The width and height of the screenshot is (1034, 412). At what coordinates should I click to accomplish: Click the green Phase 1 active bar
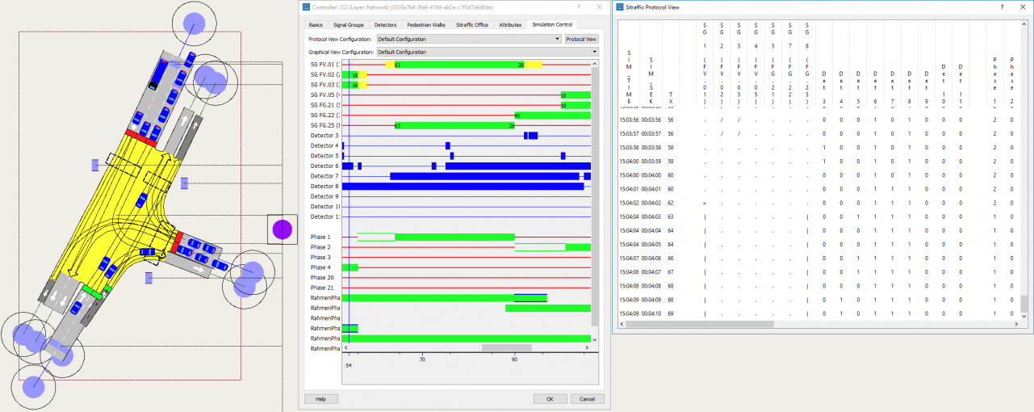coord(454,237)
